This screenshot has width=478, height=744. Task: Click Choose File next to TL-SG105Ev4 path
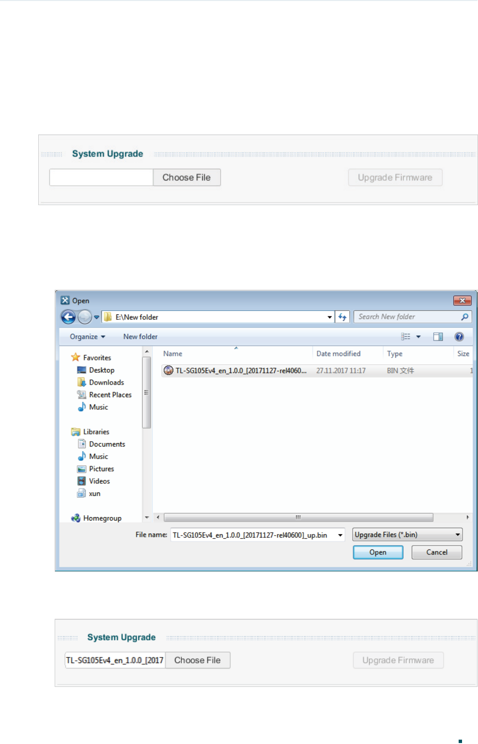point(197,660)
